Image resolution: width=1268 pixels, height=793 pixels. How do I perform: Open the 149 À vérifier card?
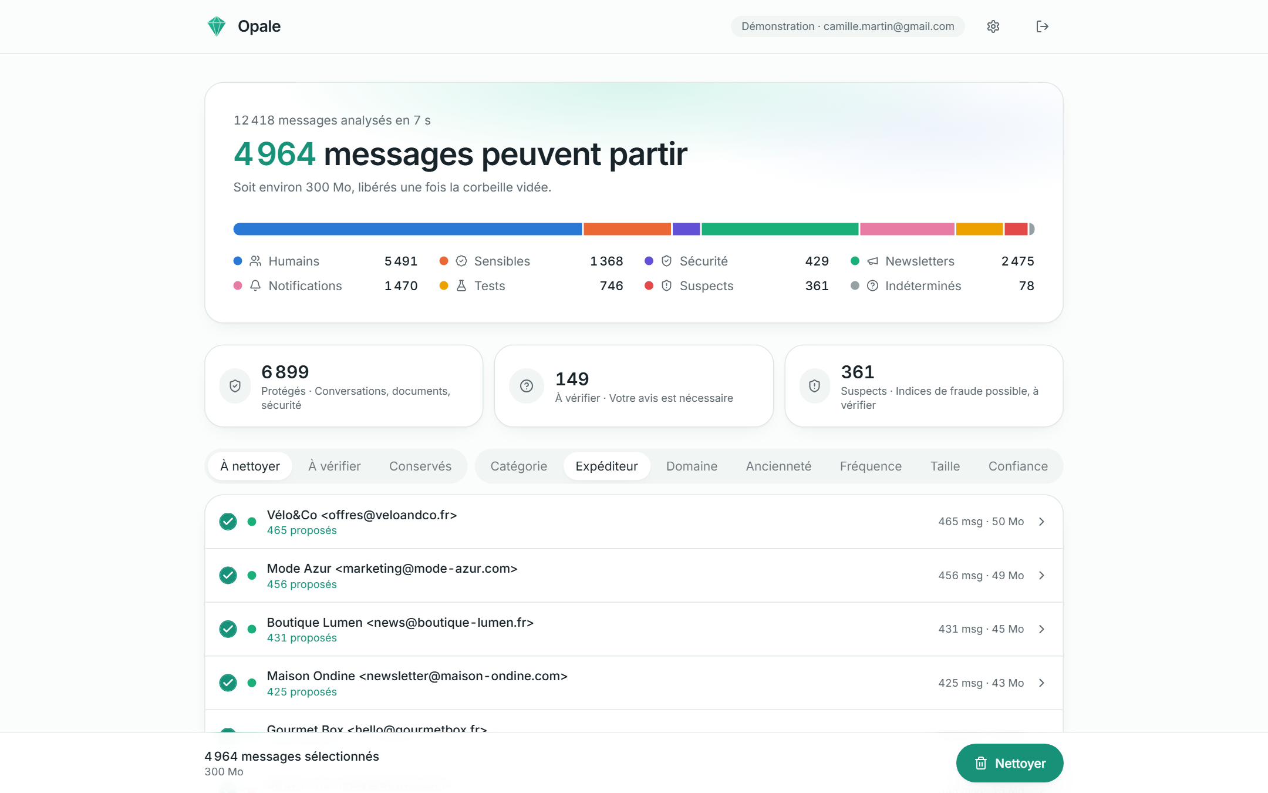634,386
